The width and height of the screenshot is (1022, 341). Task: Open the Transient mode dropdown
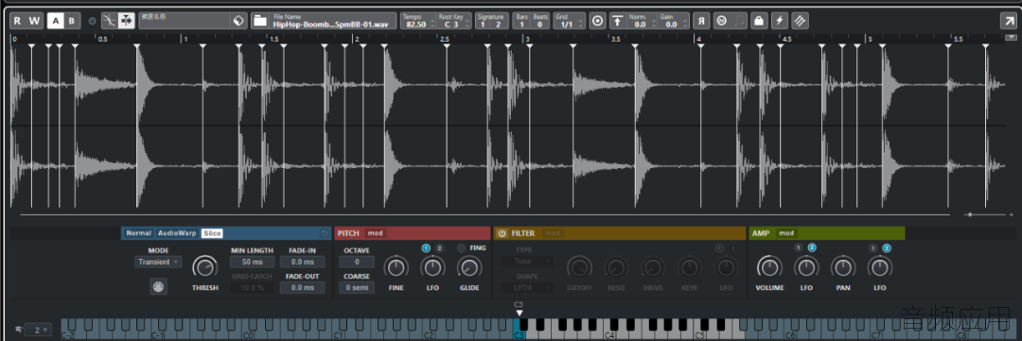[x=158, y=262]
